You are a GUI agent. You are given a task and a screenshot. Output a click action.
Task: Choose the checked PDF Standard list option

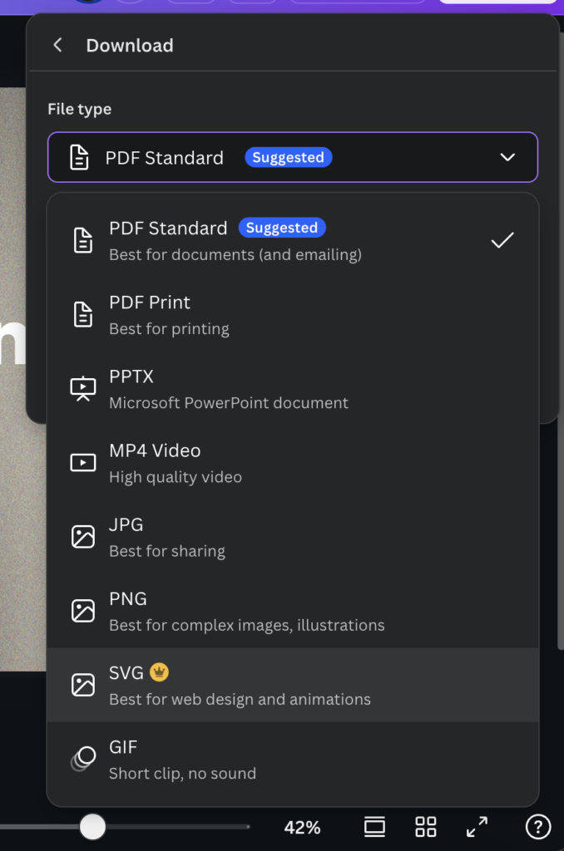pyautogui.click(x=291, y=240)
